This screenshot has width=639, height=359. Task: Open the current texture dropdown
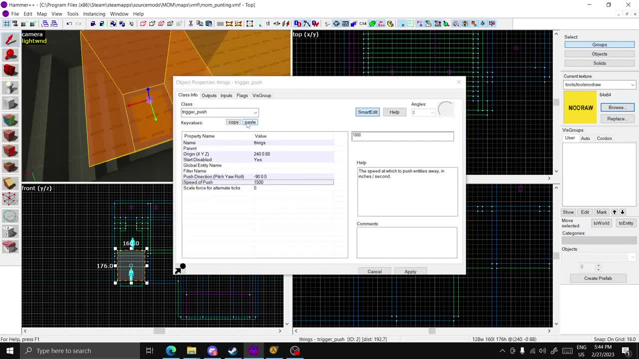coord(632,84)
